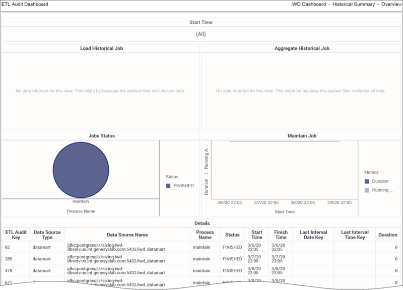The image size is (403, 290).
Task: Click the FINISHED status legend swatch
Action: coord(169,186)
